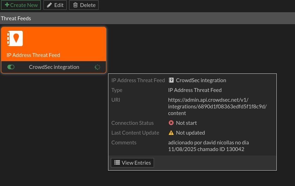Screen dimensions: 295x186
Task: Toggle the CrowdSec integration enable switch
Action: click(11, 67)
